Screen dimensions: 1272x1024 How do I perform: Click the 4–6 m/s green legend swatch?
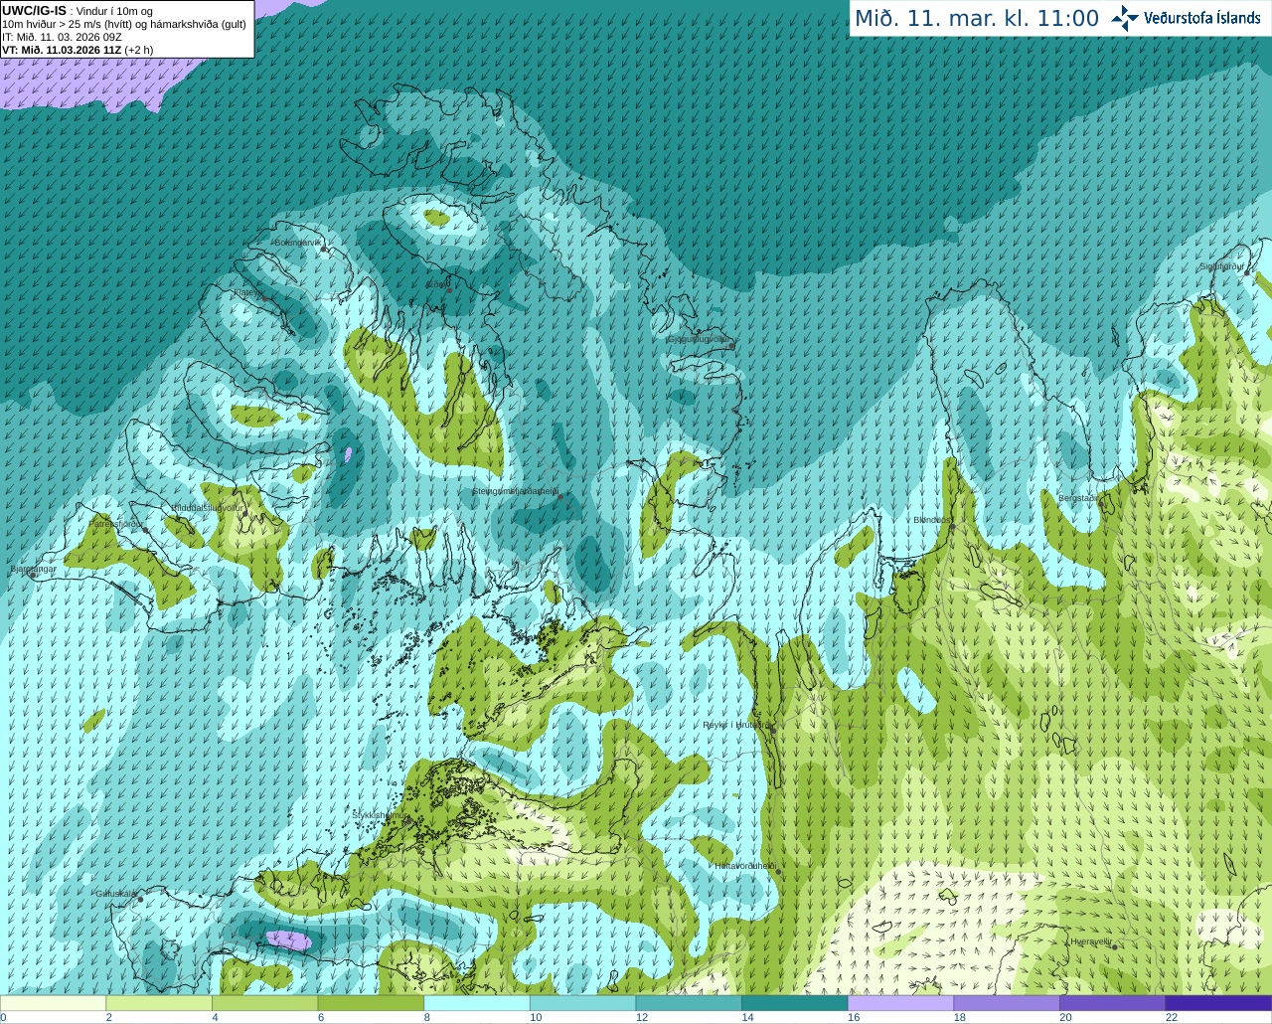pyautogui.click(x=264, y=1003)
